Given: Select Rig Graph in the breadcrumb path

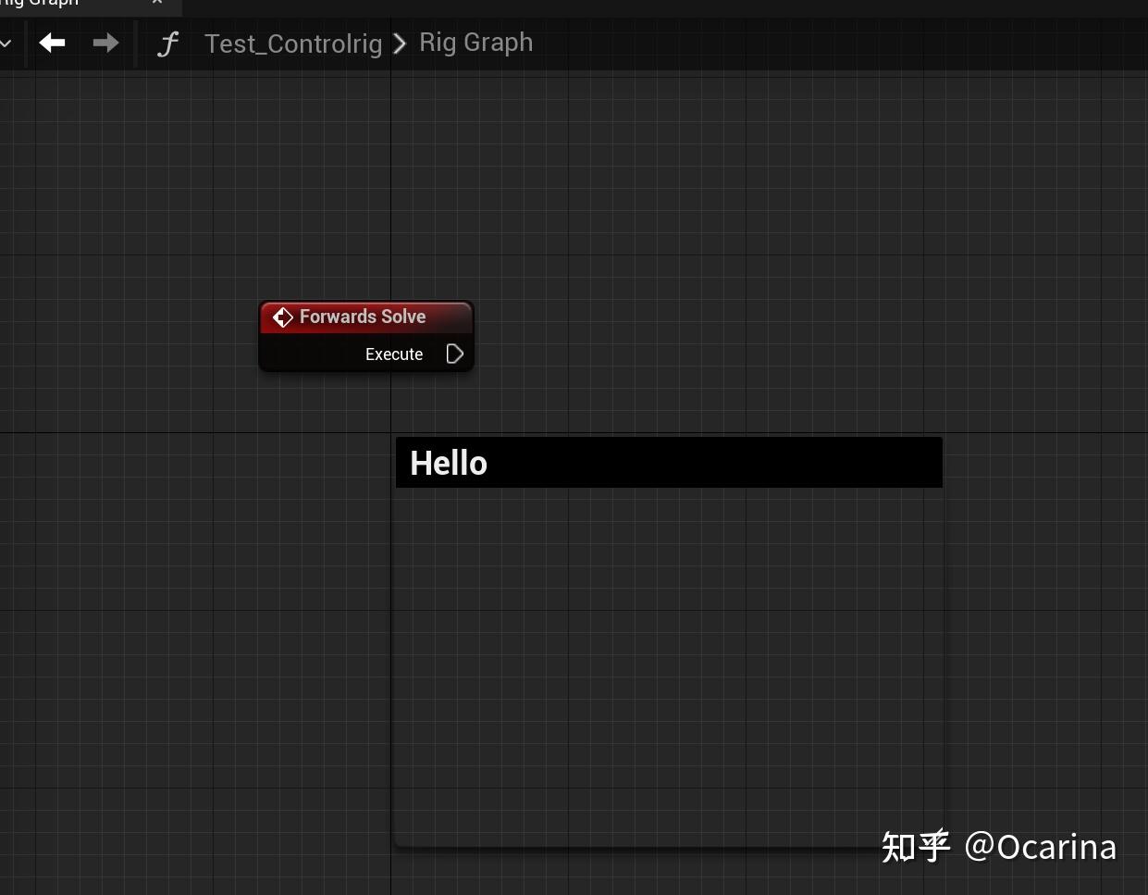Looking at the screenshot, I should point(475,42).
